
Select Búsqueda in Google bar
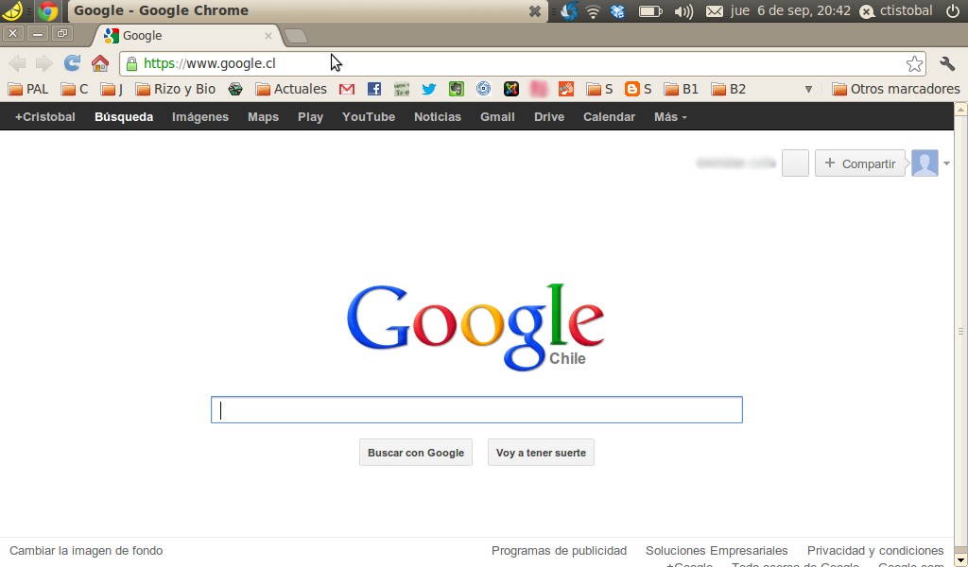pyautogui.click(x=124, y=116)
